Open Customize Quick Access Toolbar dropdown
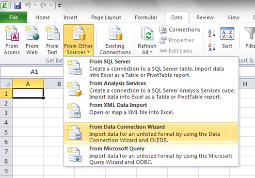Screen dimensions: 255x178 59,6
